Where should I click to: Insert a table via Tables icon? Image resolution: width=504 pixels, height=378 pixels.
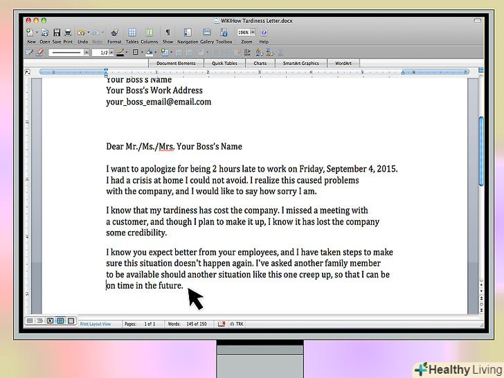(132, 33)
